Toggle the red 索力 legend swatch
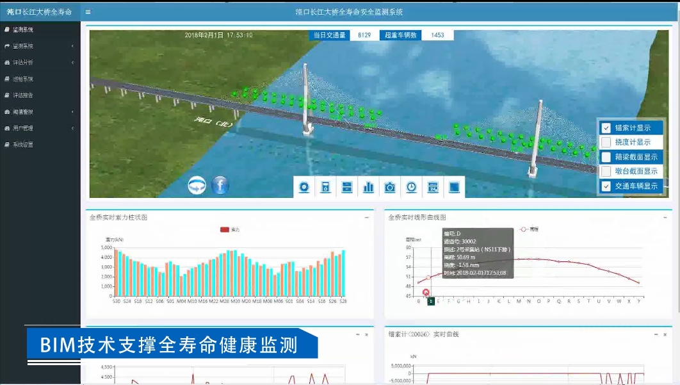The width and height of the screenshot is (680, 385). point(224,229)
